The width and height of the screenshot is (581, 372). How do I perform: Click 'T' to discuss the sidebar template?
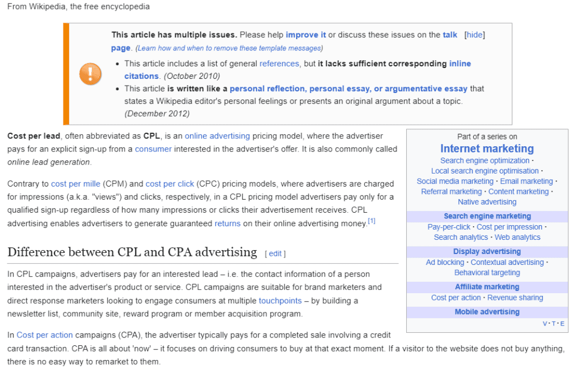pyautogui.click(x=554, y=323)
